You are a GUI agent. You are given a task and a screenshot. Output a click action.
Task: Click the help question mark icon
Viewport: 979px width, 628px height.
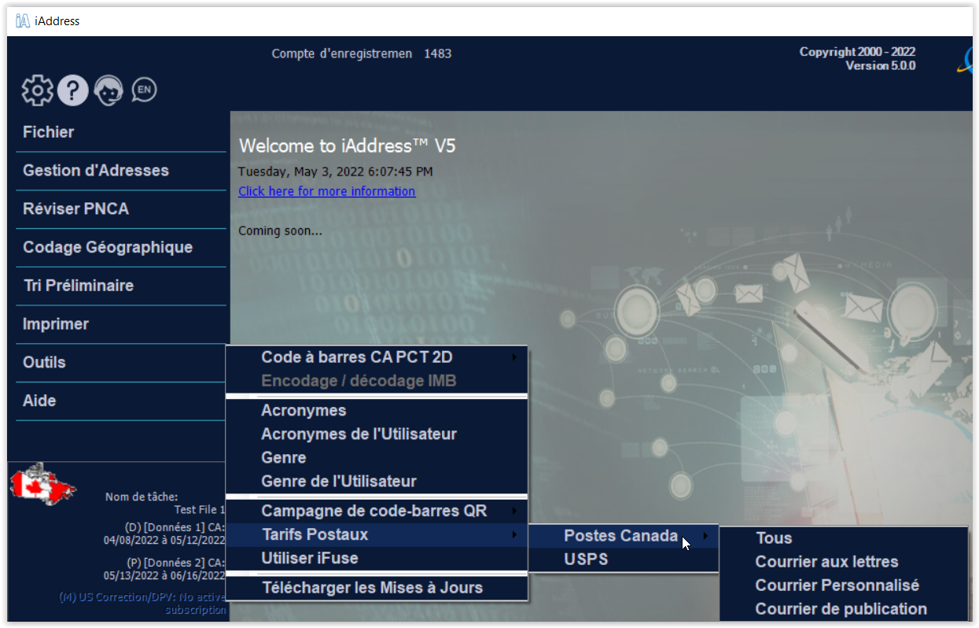(x=72, y=91)
